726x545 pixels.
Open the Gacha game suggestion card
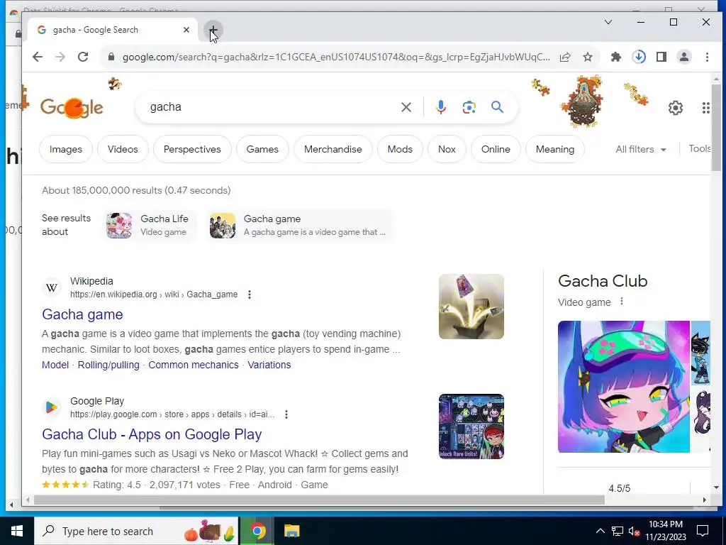pos(300,225)
